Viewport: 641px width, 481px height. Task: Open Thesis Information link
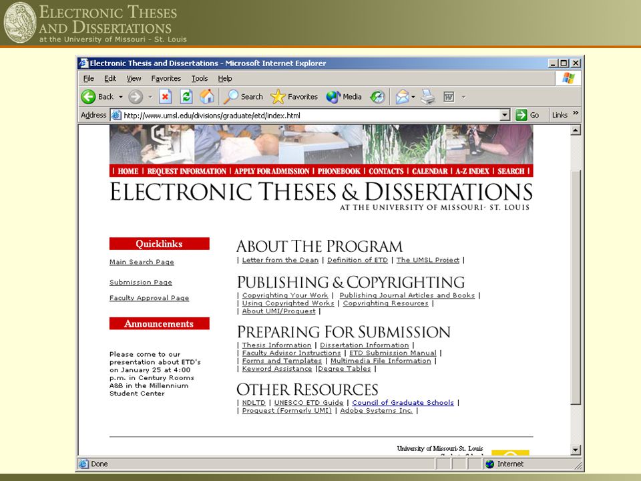click(276, 345)
